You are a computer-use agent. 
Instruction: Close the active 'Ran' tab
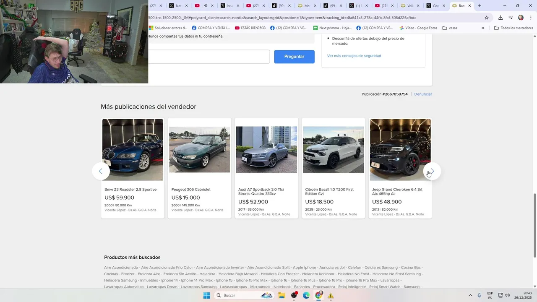469,6
